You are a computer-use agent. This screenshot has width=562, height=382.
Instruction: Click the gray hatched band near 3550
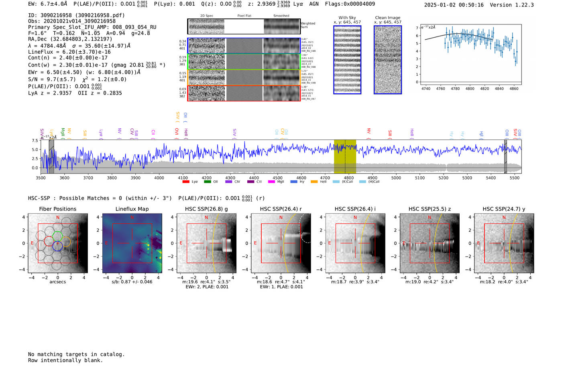tap(51, 157)
